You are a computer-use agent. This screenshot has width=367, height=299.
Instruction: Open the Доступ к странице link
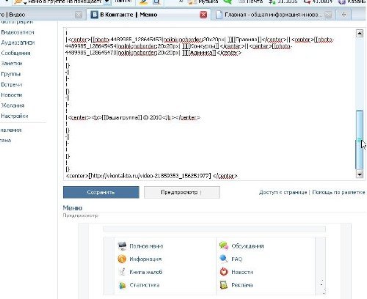[x=283, y=193]
